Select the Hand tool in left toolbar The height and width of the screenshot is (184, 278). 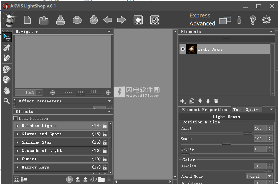pyautogui.click(x=6, y=90)
